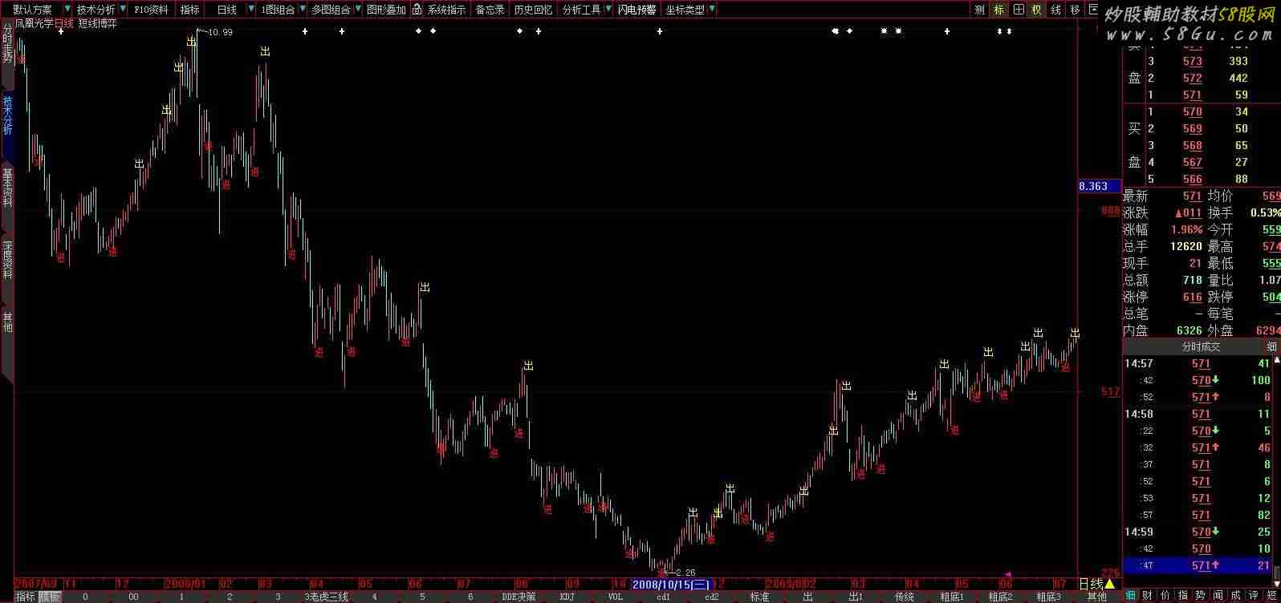Click the 指标 toolbar button
The image size is (1281, 603).
click(190, 10)
